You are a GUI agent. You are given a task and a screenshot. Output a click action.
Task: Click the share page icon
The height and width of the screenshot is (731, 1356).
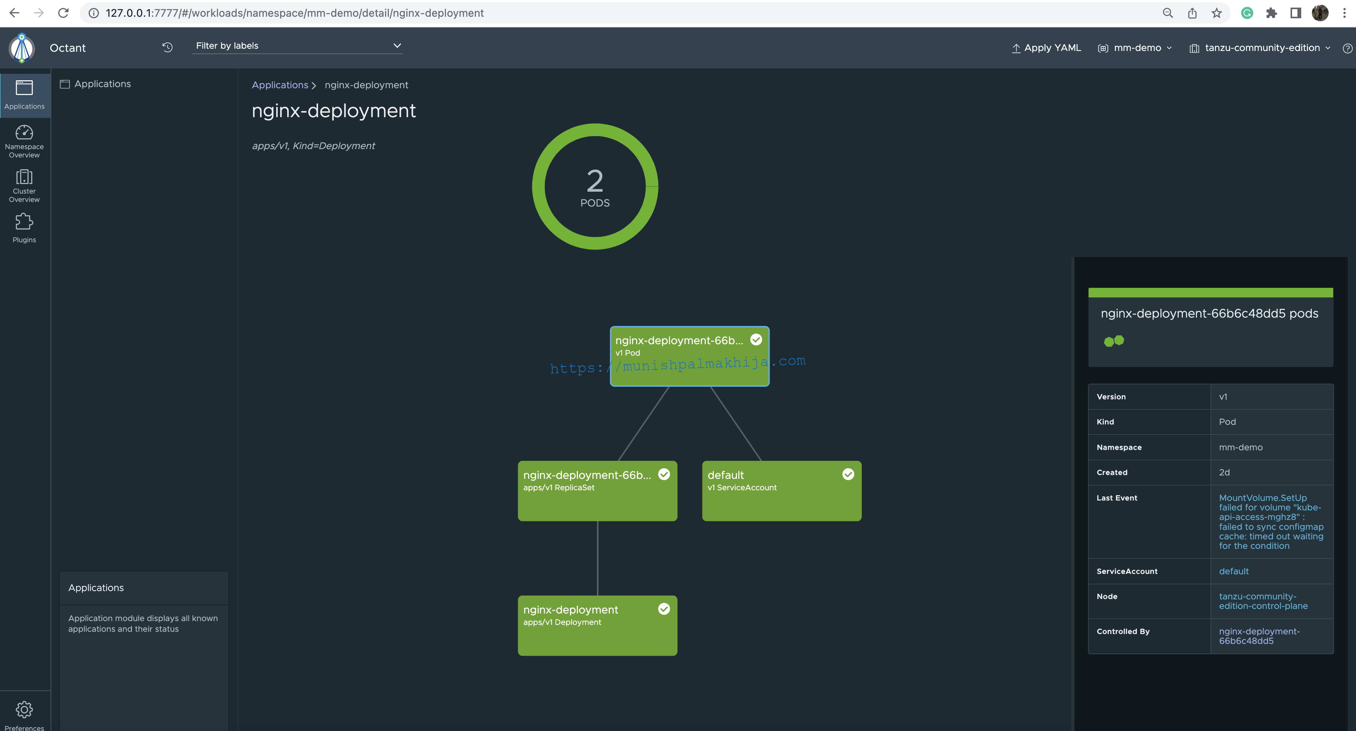point(1192,13)
